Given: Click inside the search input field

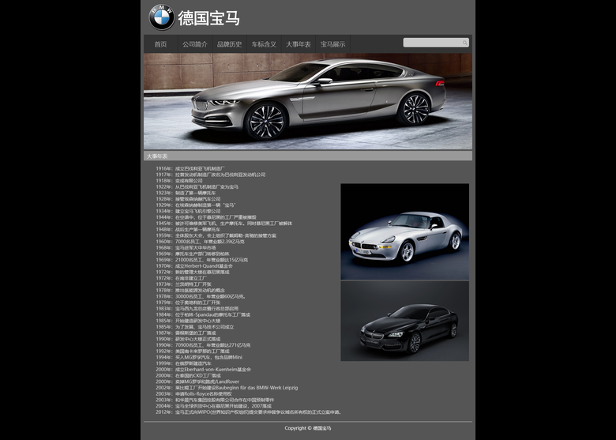Looking at the screenshot, I should pyautogui.click(x=431, y=43).
